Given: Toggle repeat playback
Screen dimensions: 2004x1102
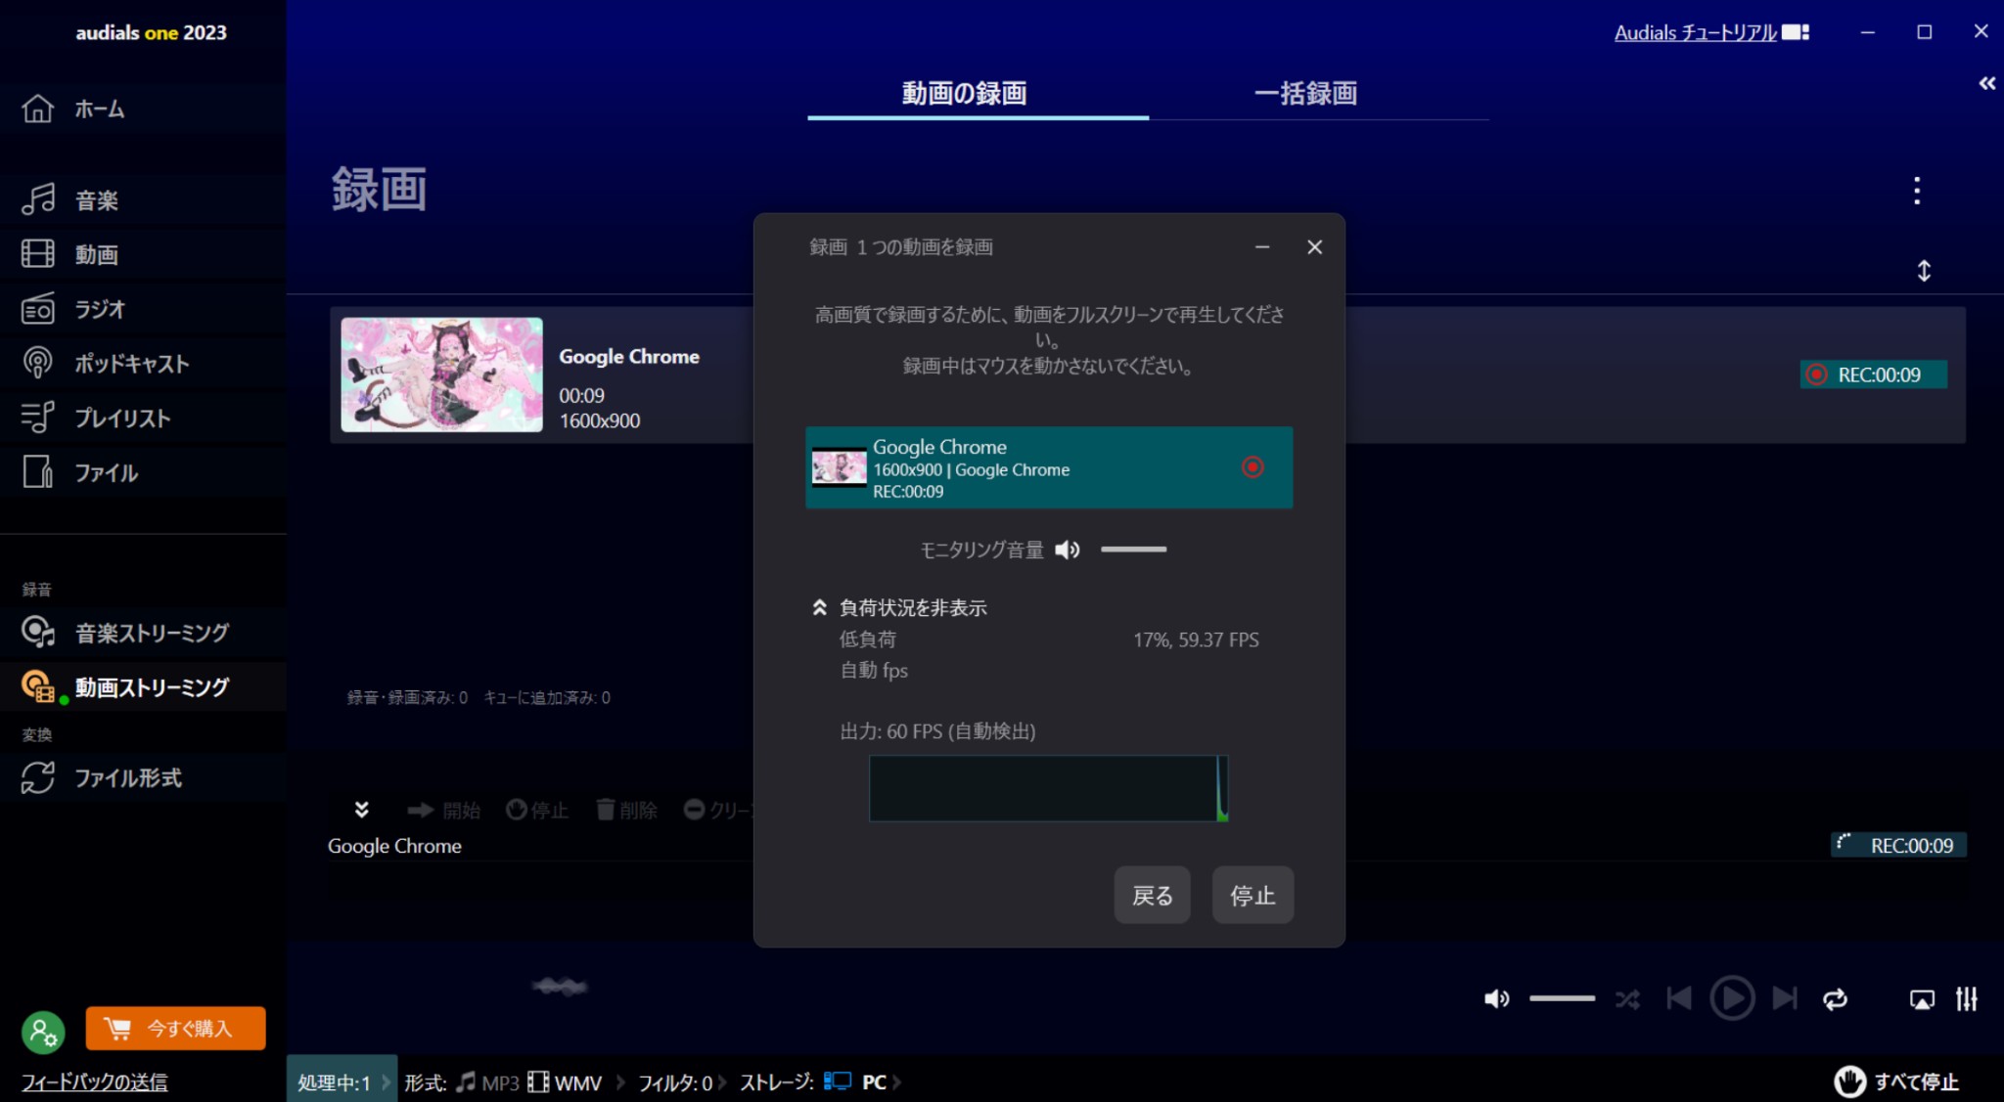Looking at the screenshot, I should [1835, 998].
